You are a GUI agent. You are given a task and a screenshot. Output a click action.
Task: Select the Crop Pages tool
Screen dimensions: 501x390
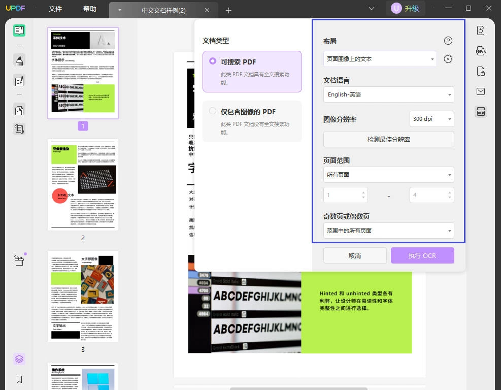[19, 129]
